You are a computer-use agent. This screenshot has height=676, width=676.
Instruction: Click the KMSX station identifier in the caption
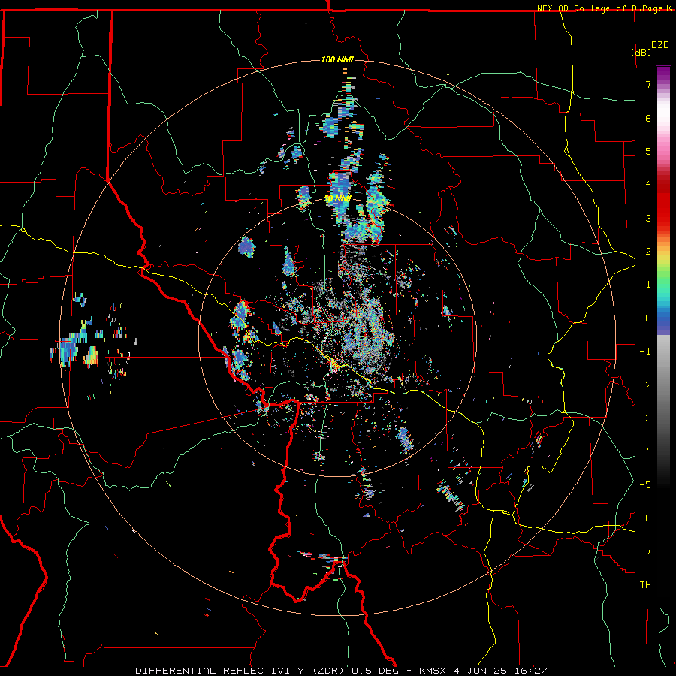point(432,671)
